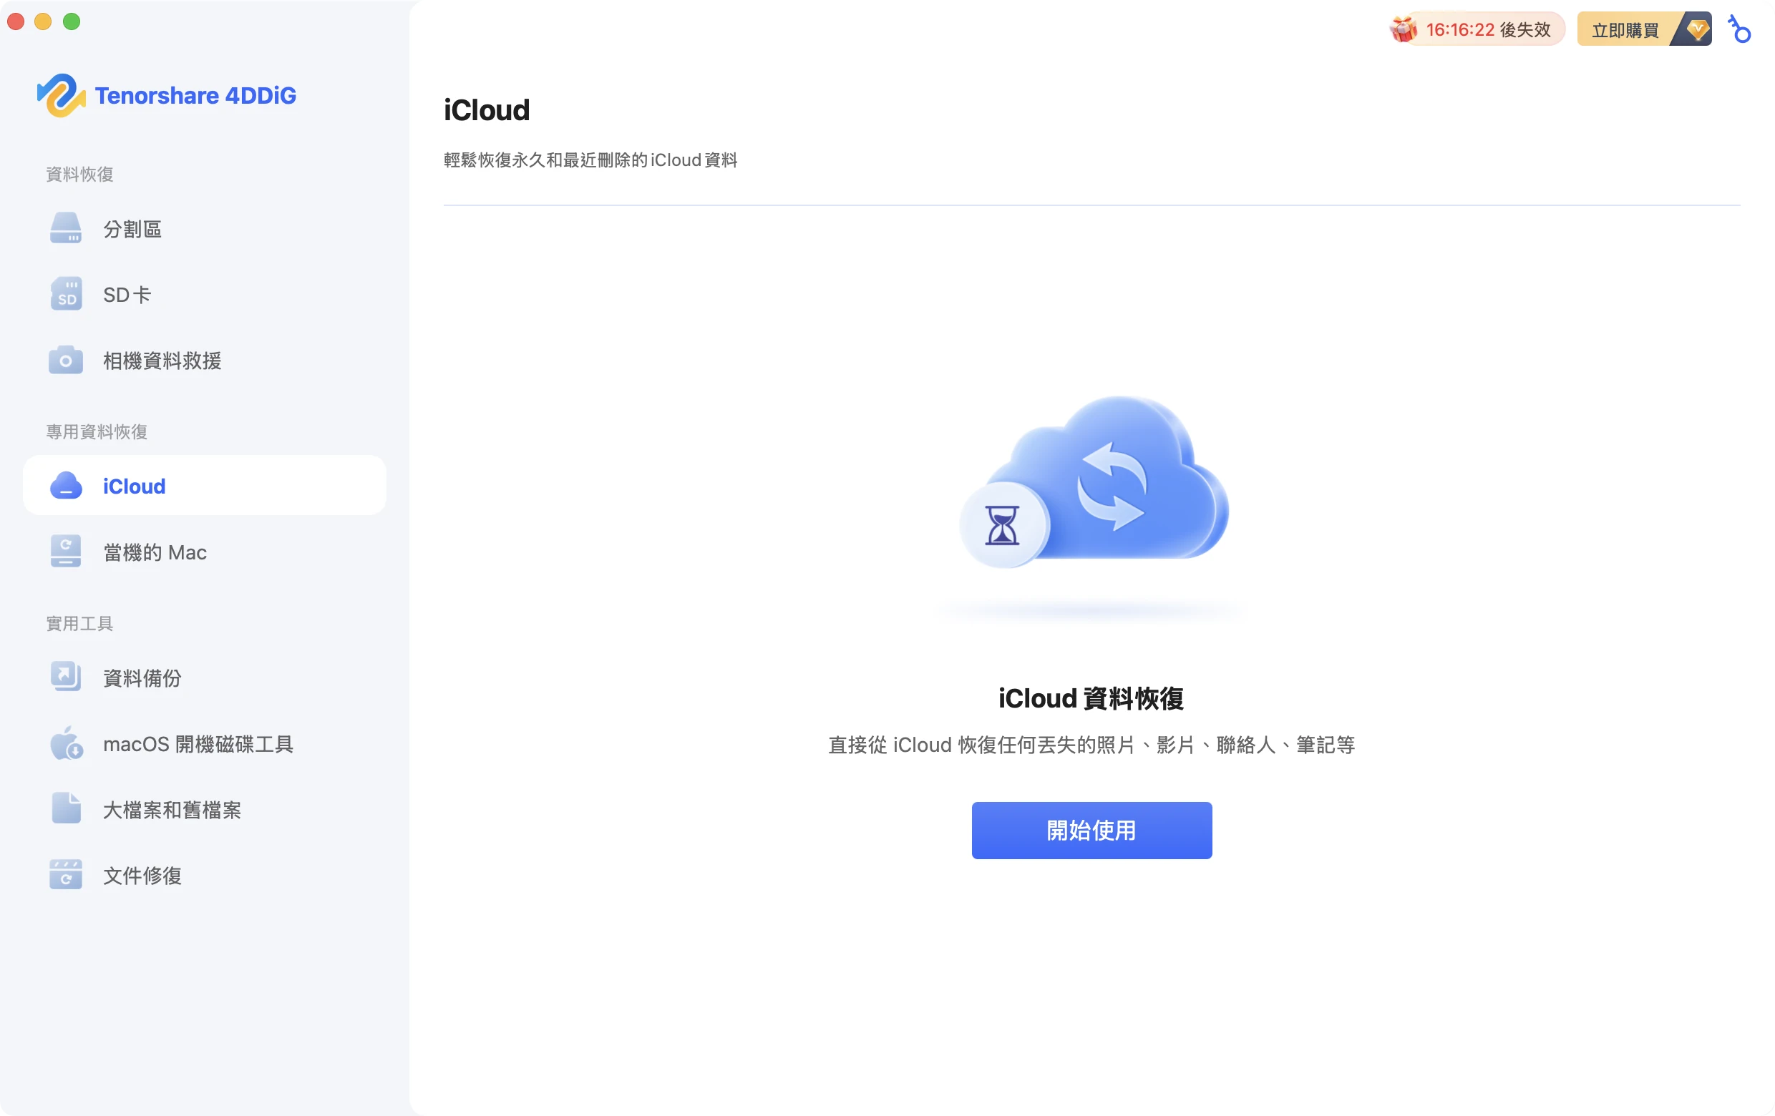Screen dimensions: 1775x1116
Task: Click the 立即購買 button
Action: click(x=1645, y=29)
